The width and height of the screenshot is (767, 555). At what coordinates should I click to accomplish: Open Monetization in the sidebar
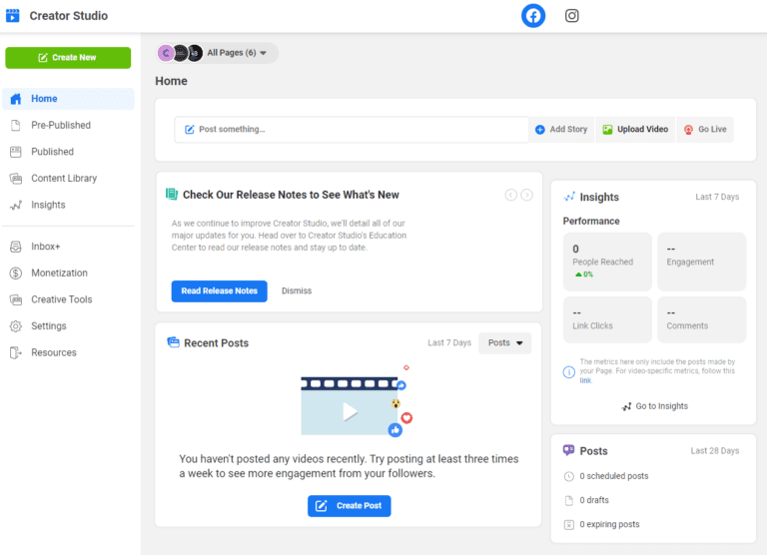pyautogui.click(x=58, y=273)
